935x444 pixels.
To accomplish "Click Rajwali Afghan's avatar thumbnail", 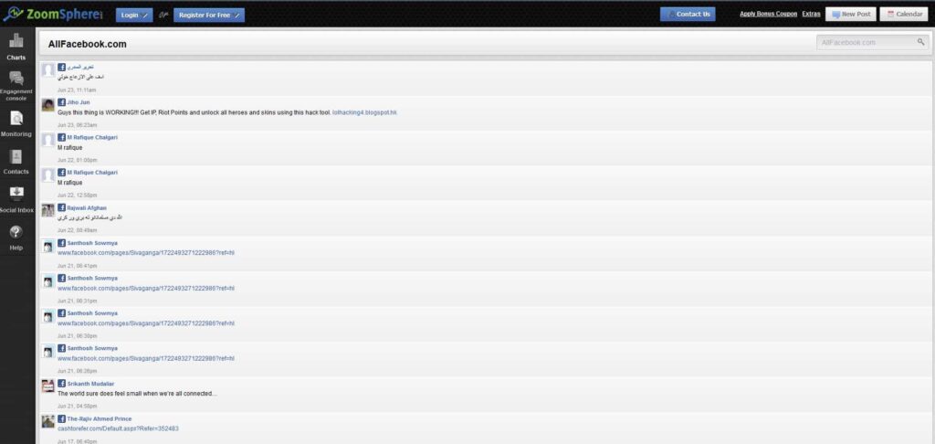I will (x=48, y=211).
